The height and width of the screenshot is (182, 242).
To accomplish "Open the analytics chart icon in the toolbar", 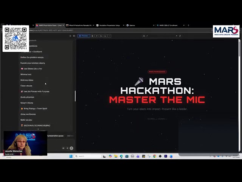I will pyautogui.click(x=105, y=36).
